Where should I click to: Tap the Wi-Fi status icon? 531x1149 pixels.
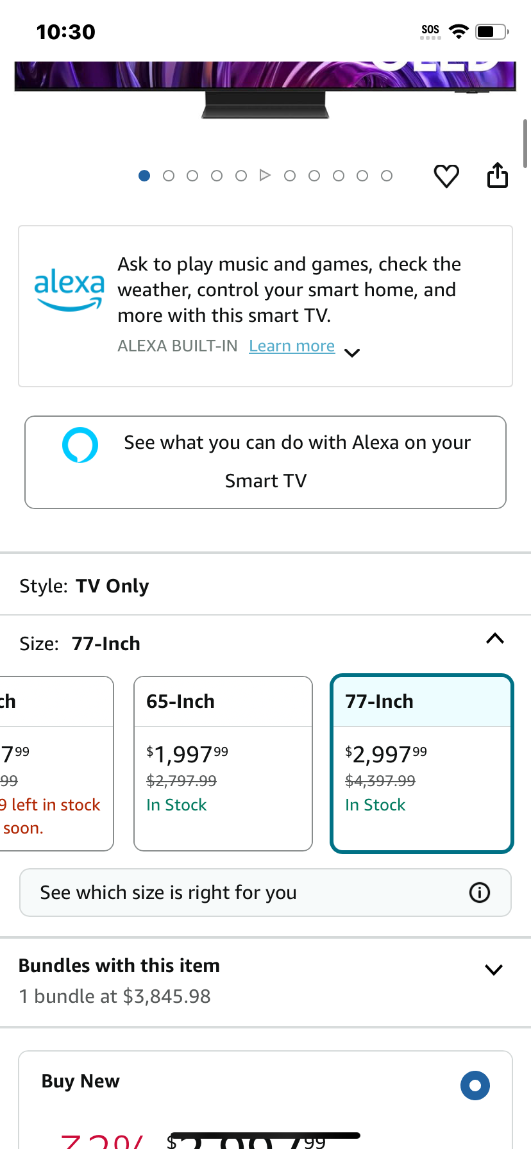(459, 31)
